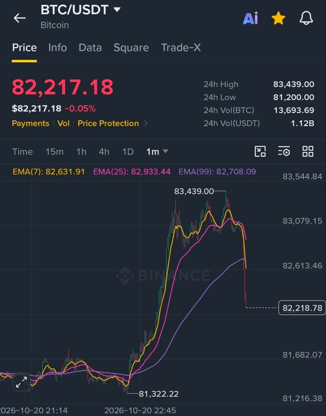Tap the Bitcoin name under the pair title
The width and height of the screenshot is (326, 416).
click(x=55, y=25)
